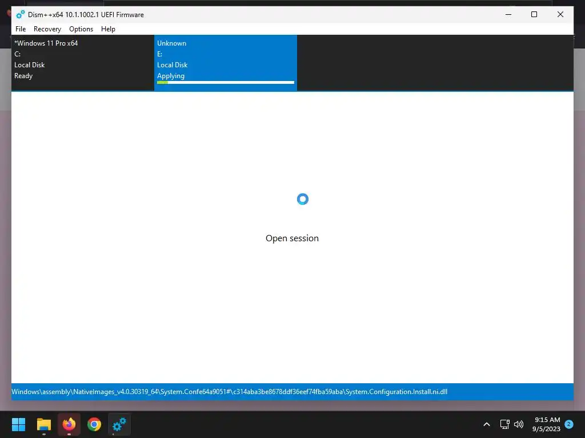Show hidden system tray icons

click(x=487, y=424)
